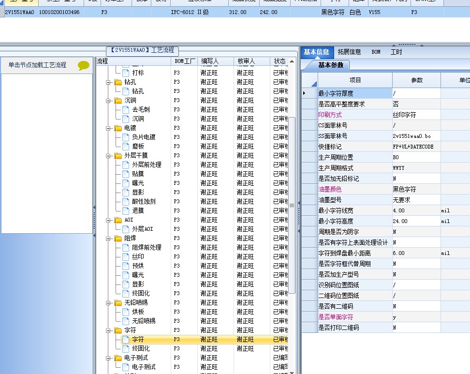The width and height of the screenshot is (470, 374).
Task: Click the document icon beside 阻焊前处理
Action: tap(126, 247)
